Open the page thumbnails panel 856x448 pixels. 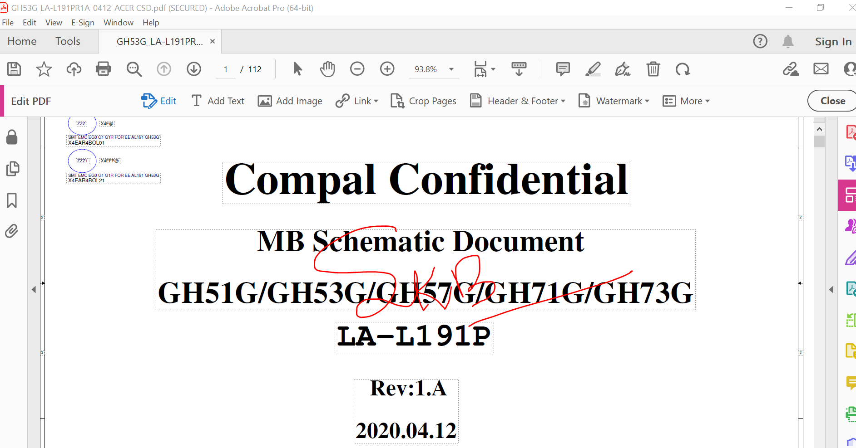(12, 169)
